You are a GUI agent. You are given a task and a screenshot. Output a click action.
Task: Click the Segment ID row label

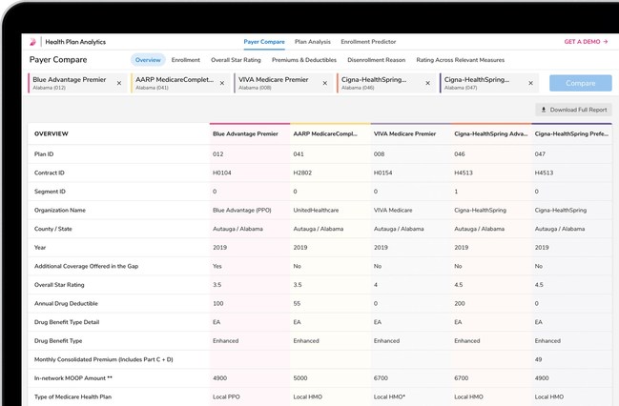click(x=50, y=192)
